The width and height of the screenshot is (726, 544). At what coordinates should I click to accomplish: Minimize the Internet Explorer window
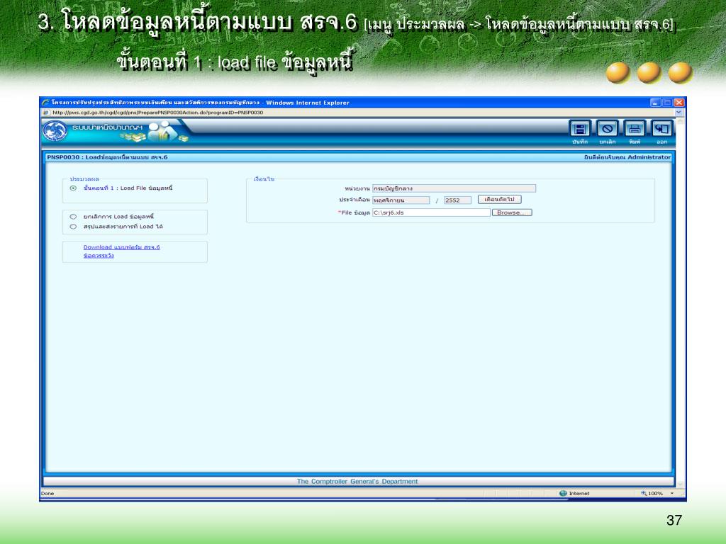click(656, 103)
